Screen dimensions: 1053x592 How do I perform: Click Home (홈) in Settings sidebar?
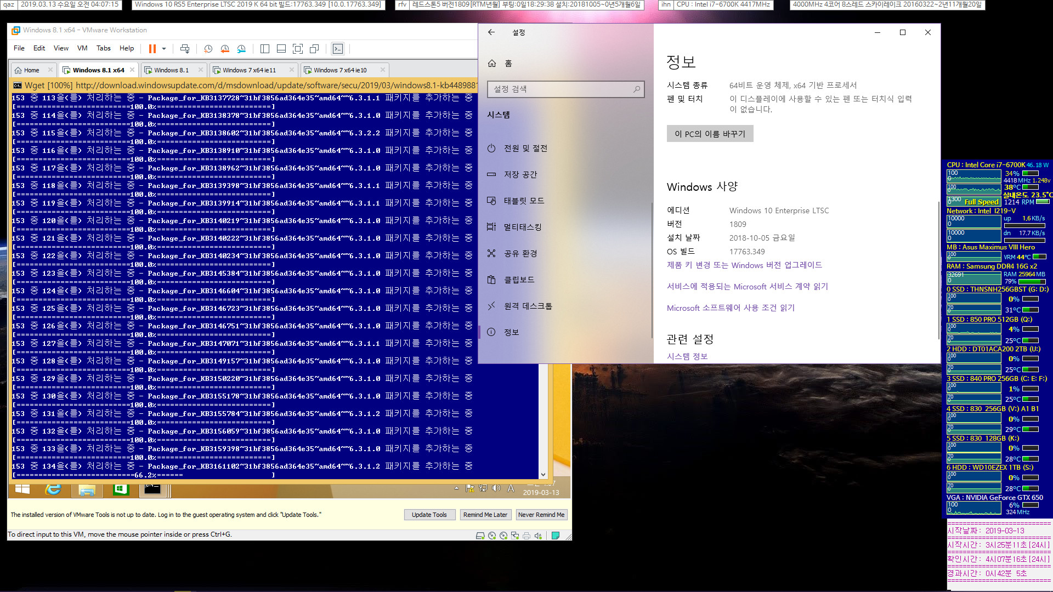tap(565, 64)
